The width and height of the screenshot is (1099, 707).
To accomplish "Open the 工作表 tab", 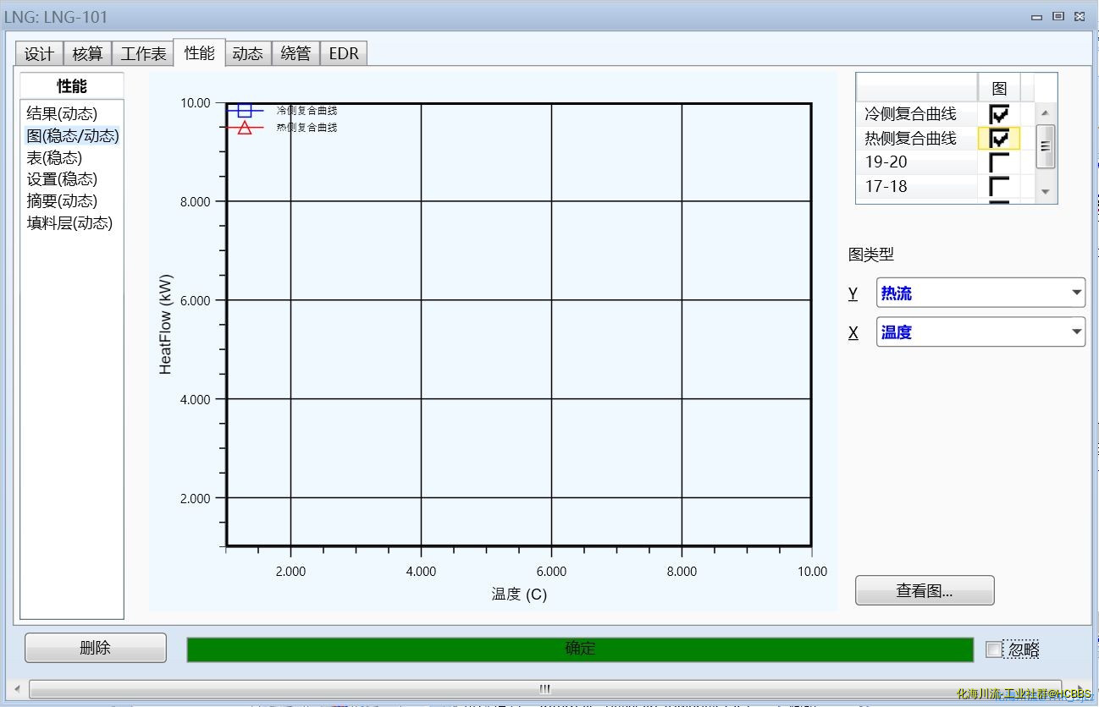I will click(x=143, y=54).
